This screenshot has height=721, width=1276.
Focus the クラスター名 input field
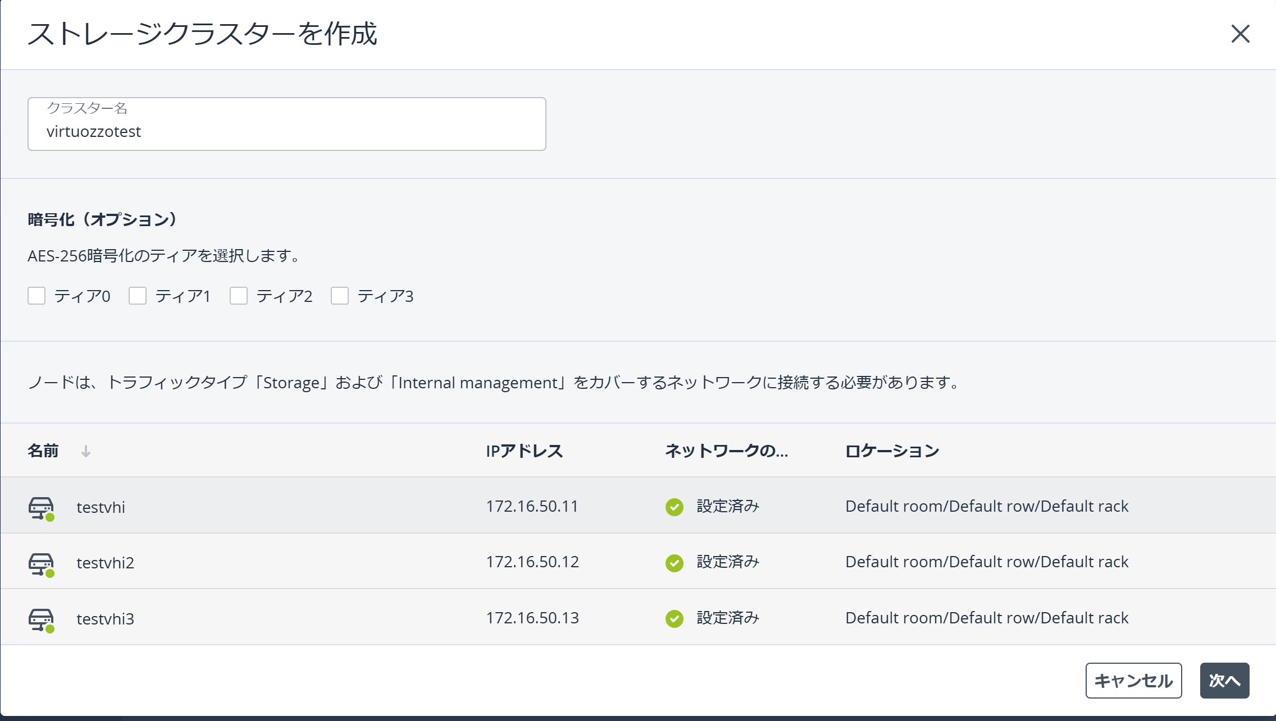[x=286, y=131]
